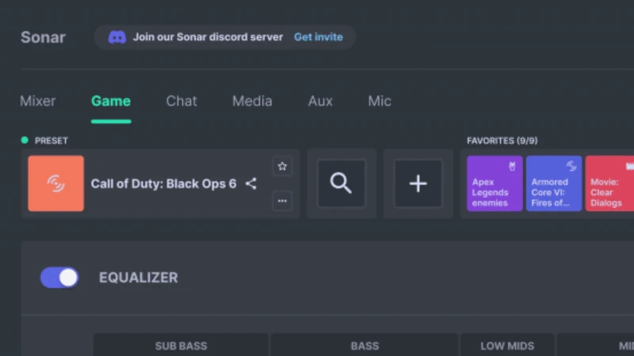The image size is (634, 356).
Task: Click the orange Call of Duty preset thumbnail
Action: pyautogui.click(x=56, y=184)
